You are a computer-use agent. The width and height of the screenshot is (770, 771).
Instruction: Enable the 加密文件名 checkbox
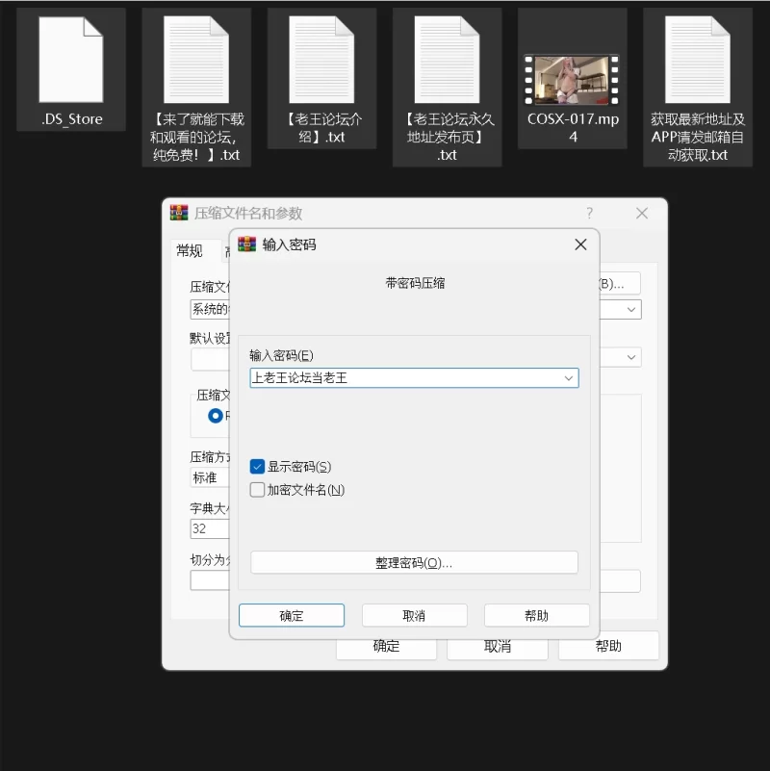[257, 490]
